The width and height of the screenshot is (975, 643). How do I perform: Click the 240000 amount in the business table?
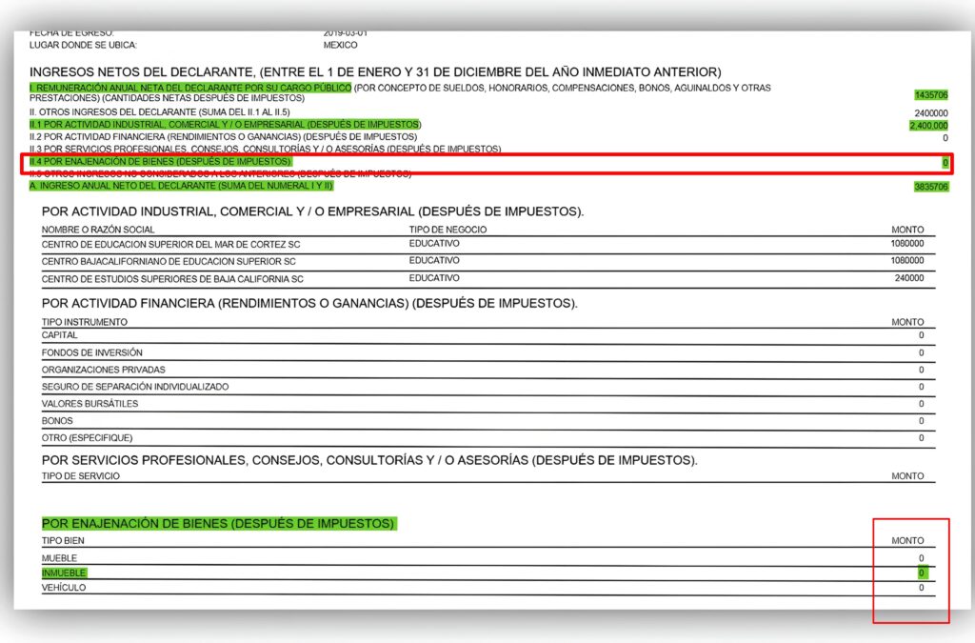pyautogui.click(x=906, y=279)
